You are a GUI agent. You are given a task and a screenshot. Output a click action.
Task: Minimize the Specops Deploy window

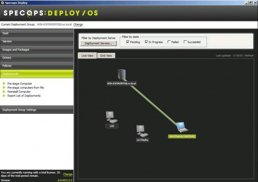[x=246, y=3]
